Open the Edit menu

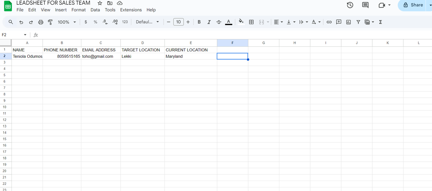click(x=32, y=10)
